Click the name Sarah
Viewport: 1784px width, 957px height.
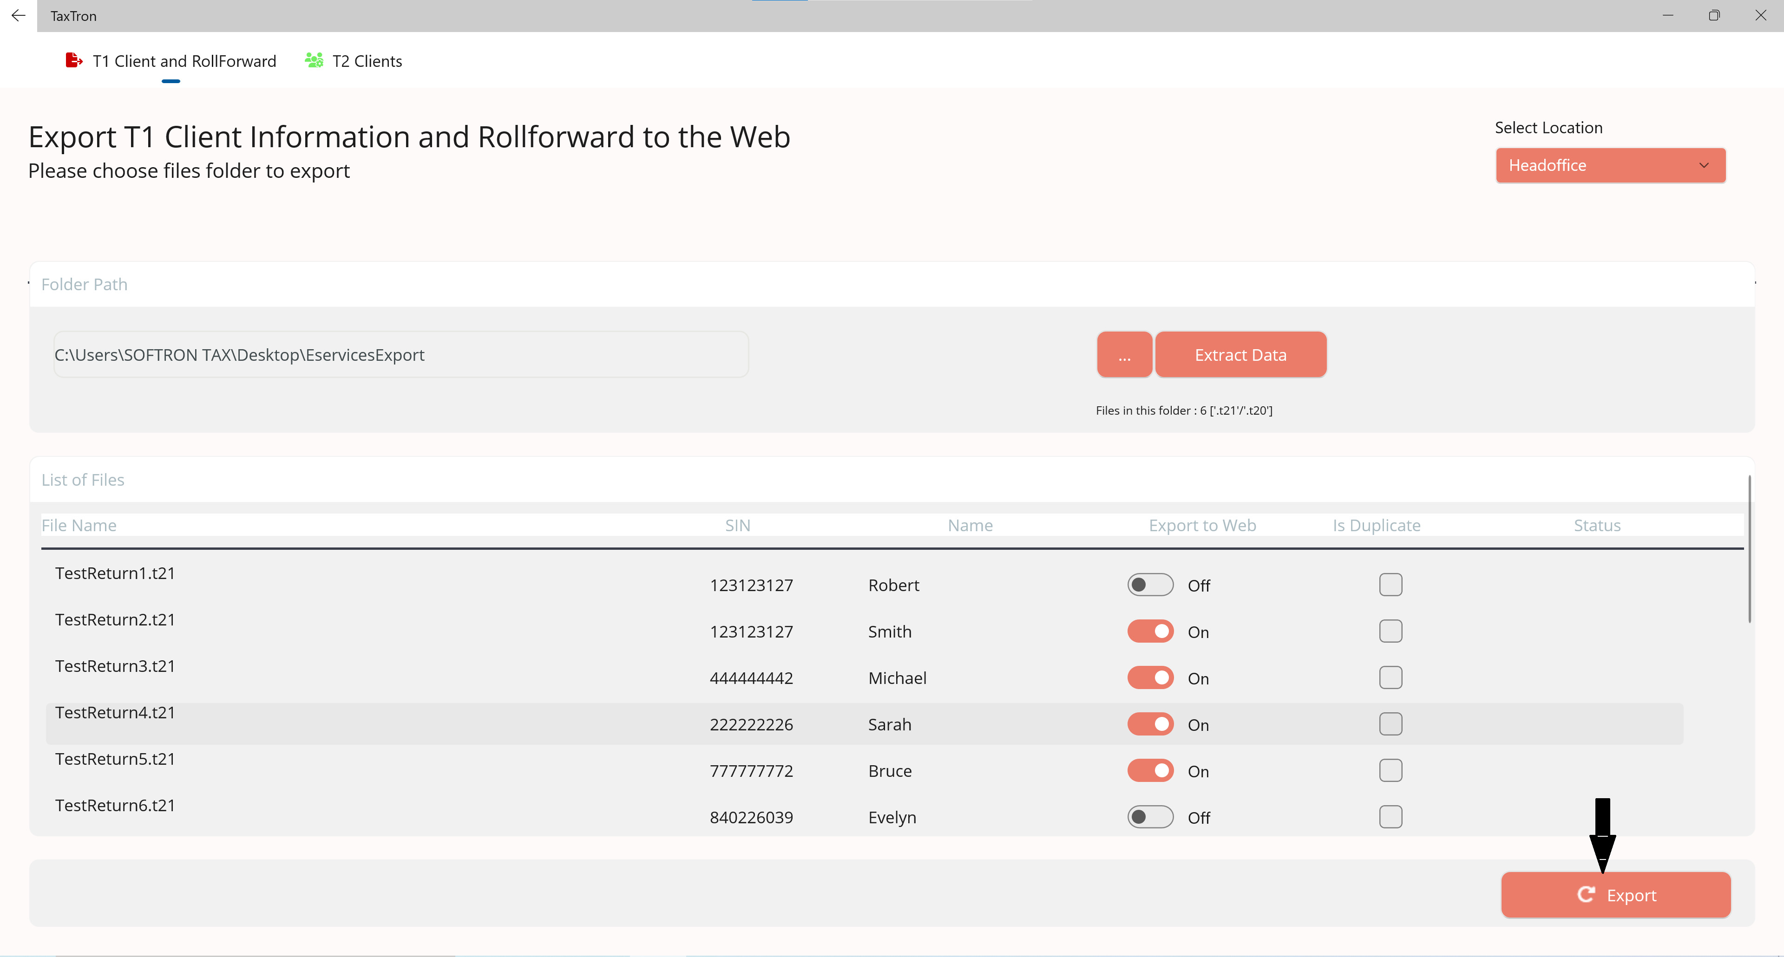point(890,724)
